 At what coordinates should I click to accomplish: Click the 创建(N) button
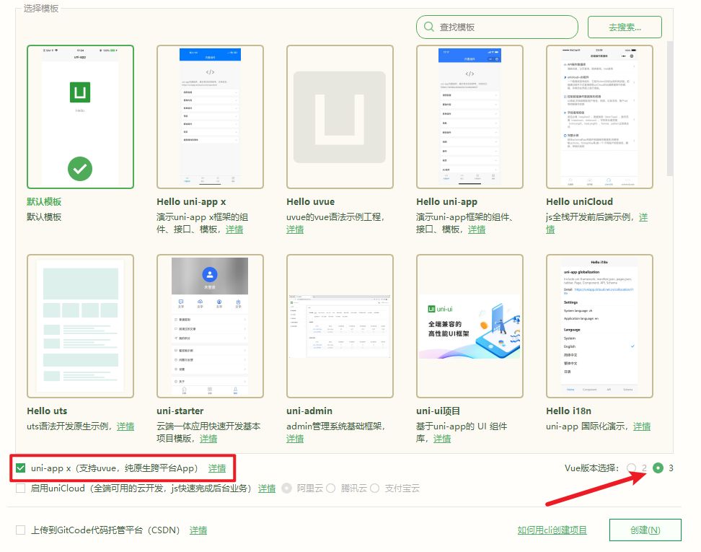click(645, 530)
